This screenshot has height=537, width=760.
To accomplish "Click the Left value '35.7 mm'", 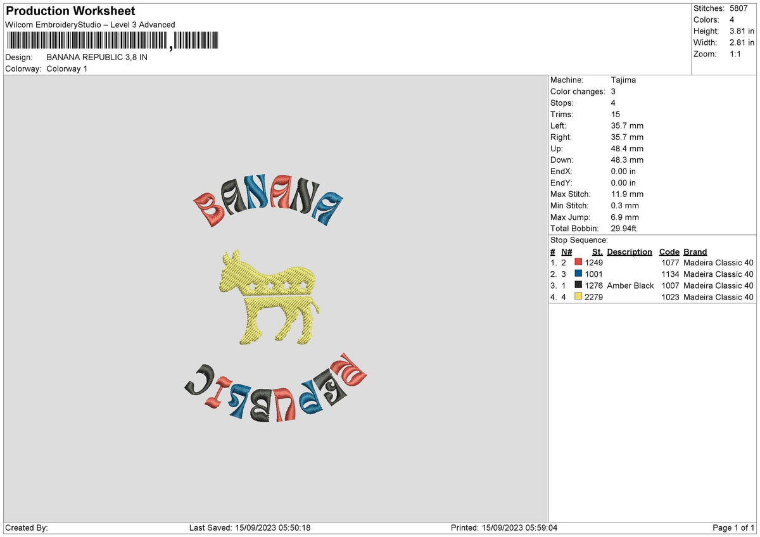I will click(x=627, y=125).
